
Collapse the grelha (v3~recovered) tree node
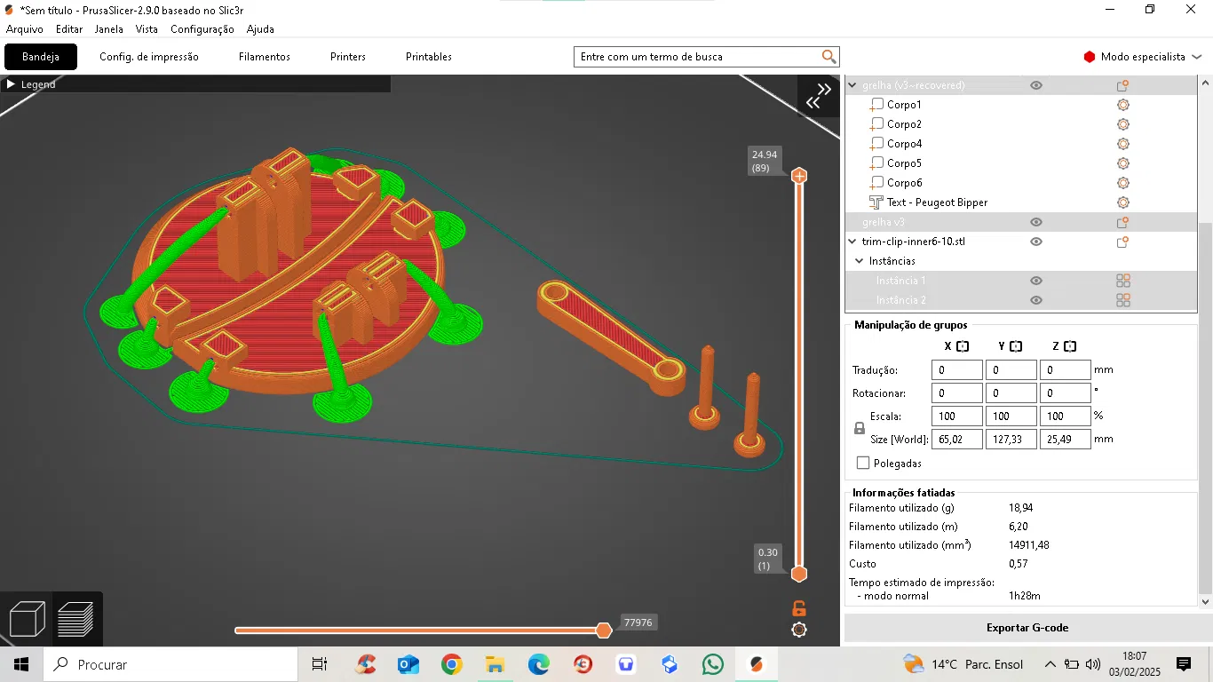tap(853, 85)
